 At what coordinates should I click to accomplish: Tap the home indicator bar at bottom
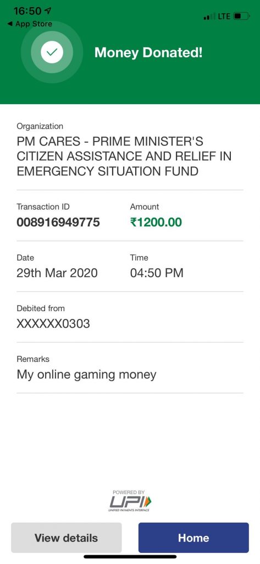click(x=130, y=557)
